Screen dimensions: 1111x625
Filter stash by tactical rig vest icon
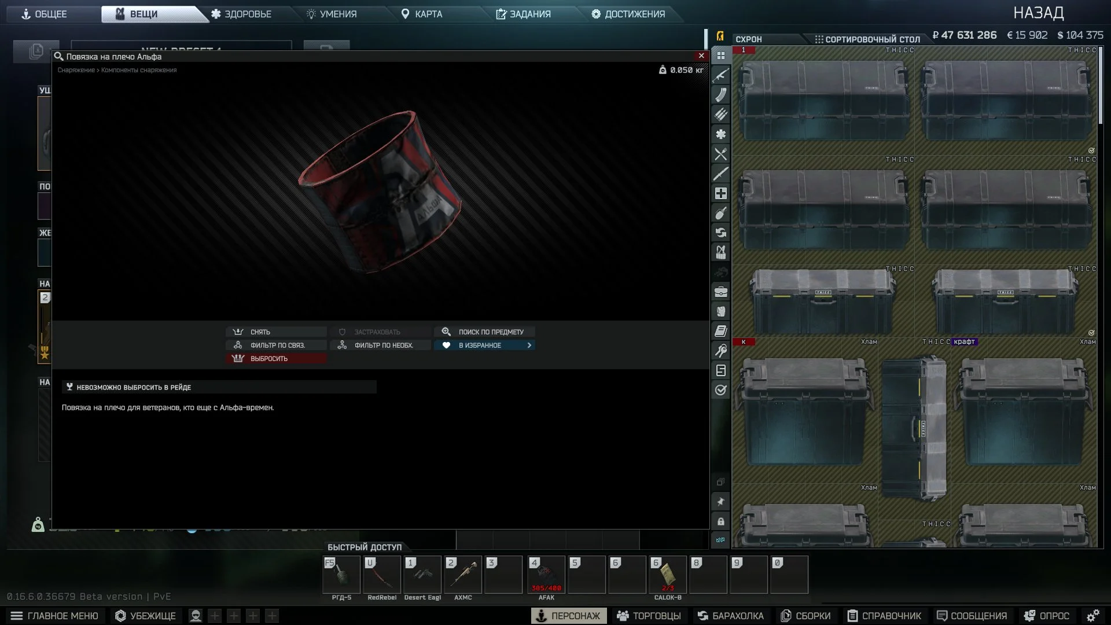tap(720, 252)
